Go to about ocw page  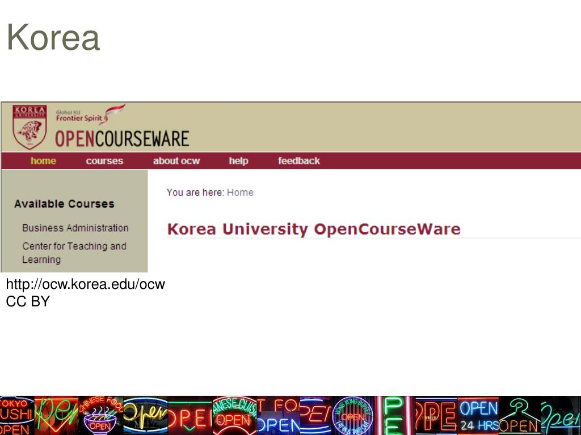point(176,161)
